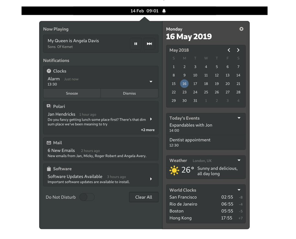Snooze the 13:30 alarm

pos(72,93)
